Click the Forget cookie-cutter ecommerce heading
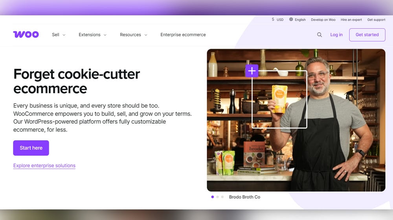 click(77, 81)
